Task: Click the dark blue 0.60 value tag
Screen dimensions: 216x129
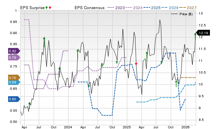Action: coord(14,99)
